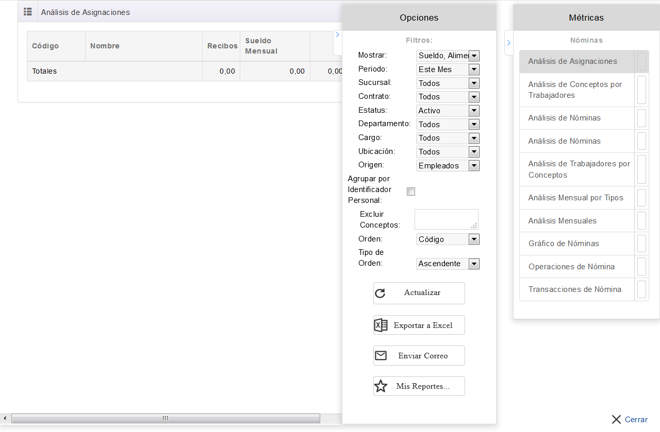Viewport: 660px width, 432px height.
Task: Click the Excluir Conceptos text area
Action: (x=446, y=219)
